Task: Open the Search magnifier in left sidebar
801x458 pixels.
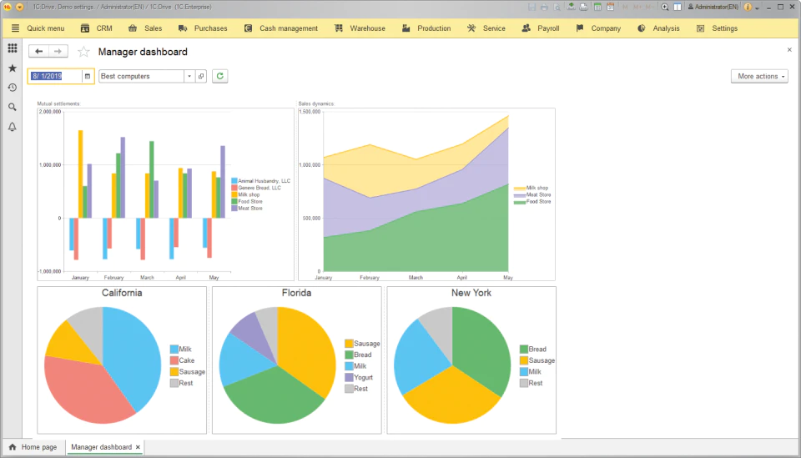Action: pyautogui.click(x=13, y=107)
